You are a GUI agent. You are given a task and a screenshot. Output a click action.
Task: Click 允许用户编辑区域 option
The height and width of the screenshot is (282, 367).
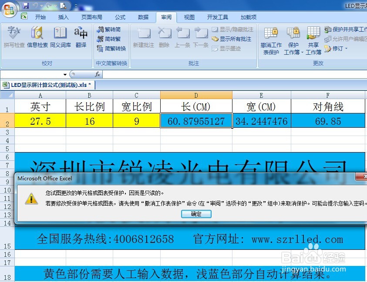coord(346,39)
